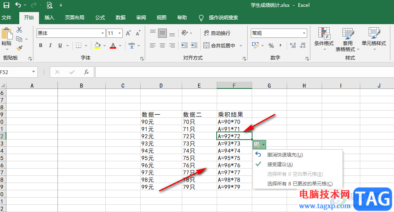Apply yellow fill color bucket
394x212 pixels.
point(97,45)
